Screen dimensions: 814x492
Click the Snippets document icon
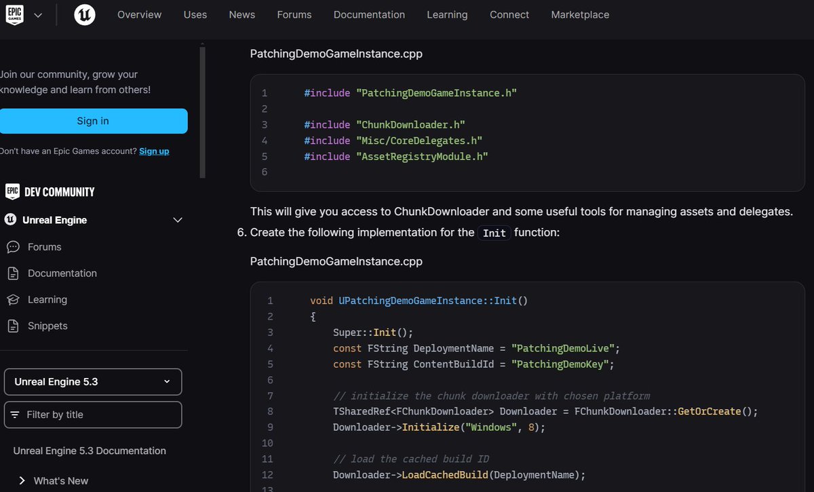[x=13, y=326]
